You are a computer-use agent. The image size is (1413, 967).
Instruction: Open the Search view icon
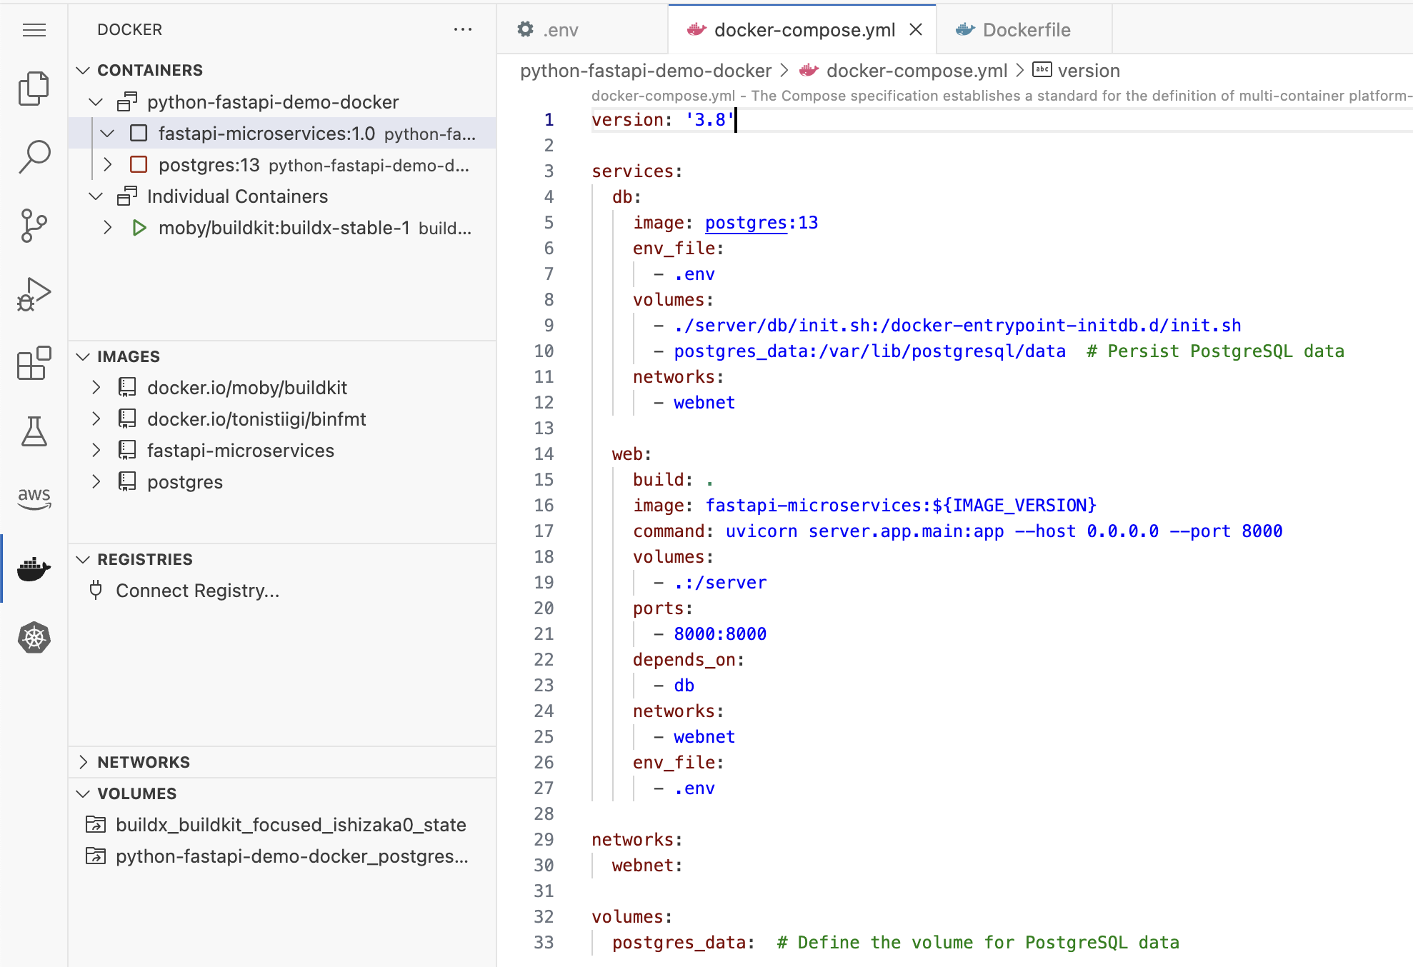coord(34,157)
